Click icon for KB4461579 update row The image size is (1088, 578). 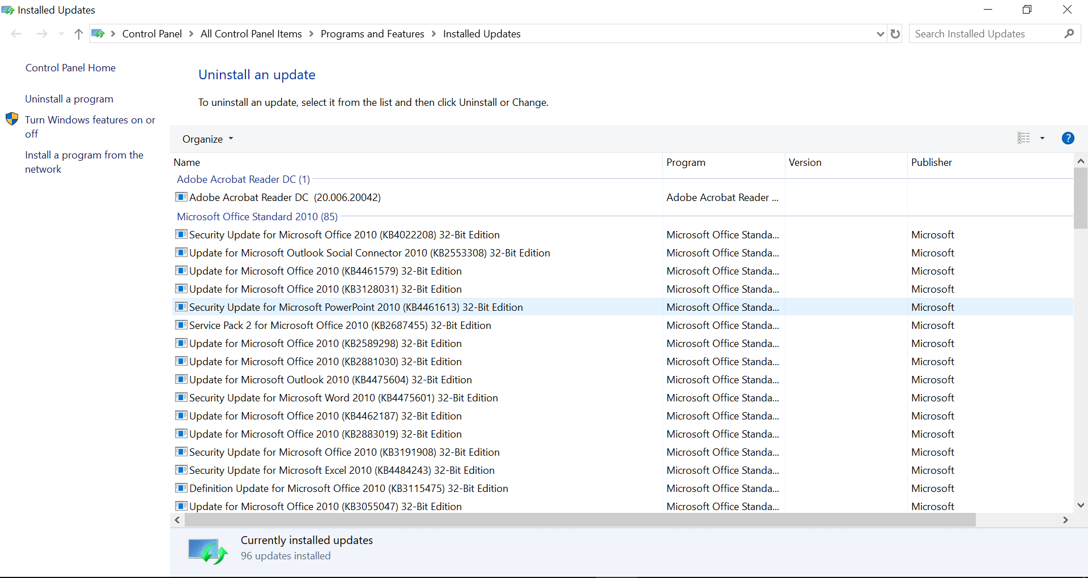(x=181, y=271)
